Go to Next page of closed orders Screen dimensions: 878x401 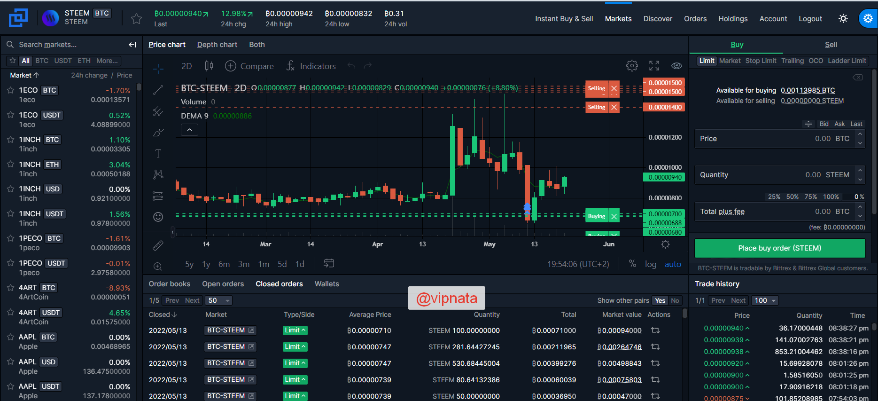192,300
